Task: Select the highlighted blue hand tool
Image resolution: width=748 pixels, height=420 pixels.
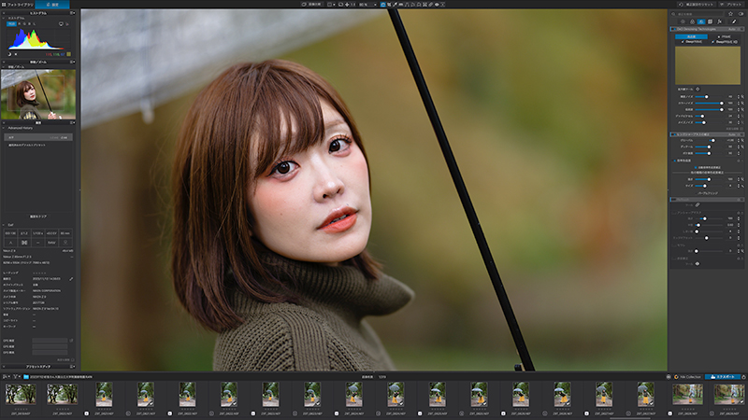Action: (x=383, y=5)
